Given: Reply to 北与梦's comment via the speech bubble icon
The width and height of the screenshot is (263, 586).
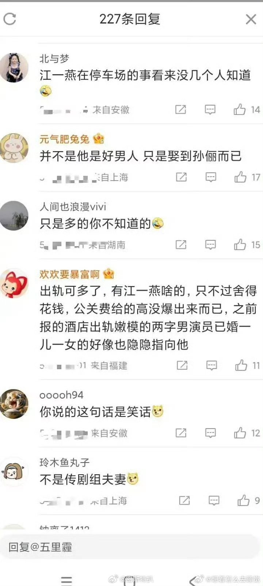Looking at the screenshot, I should pos(210,110).
